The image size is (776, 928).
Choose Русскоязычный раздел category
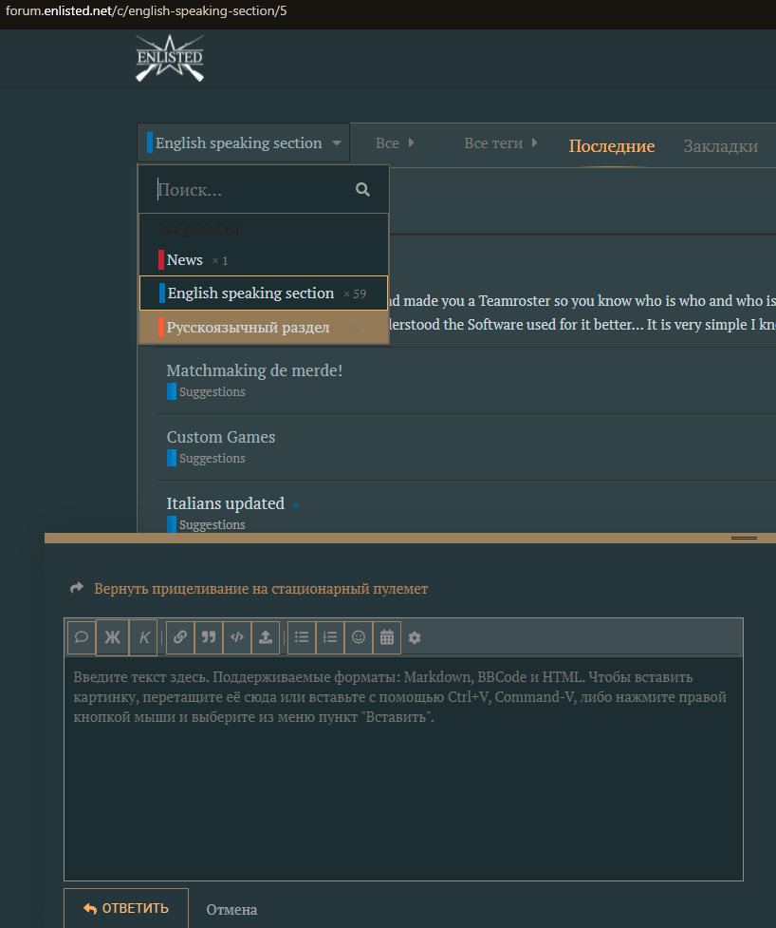264,328
